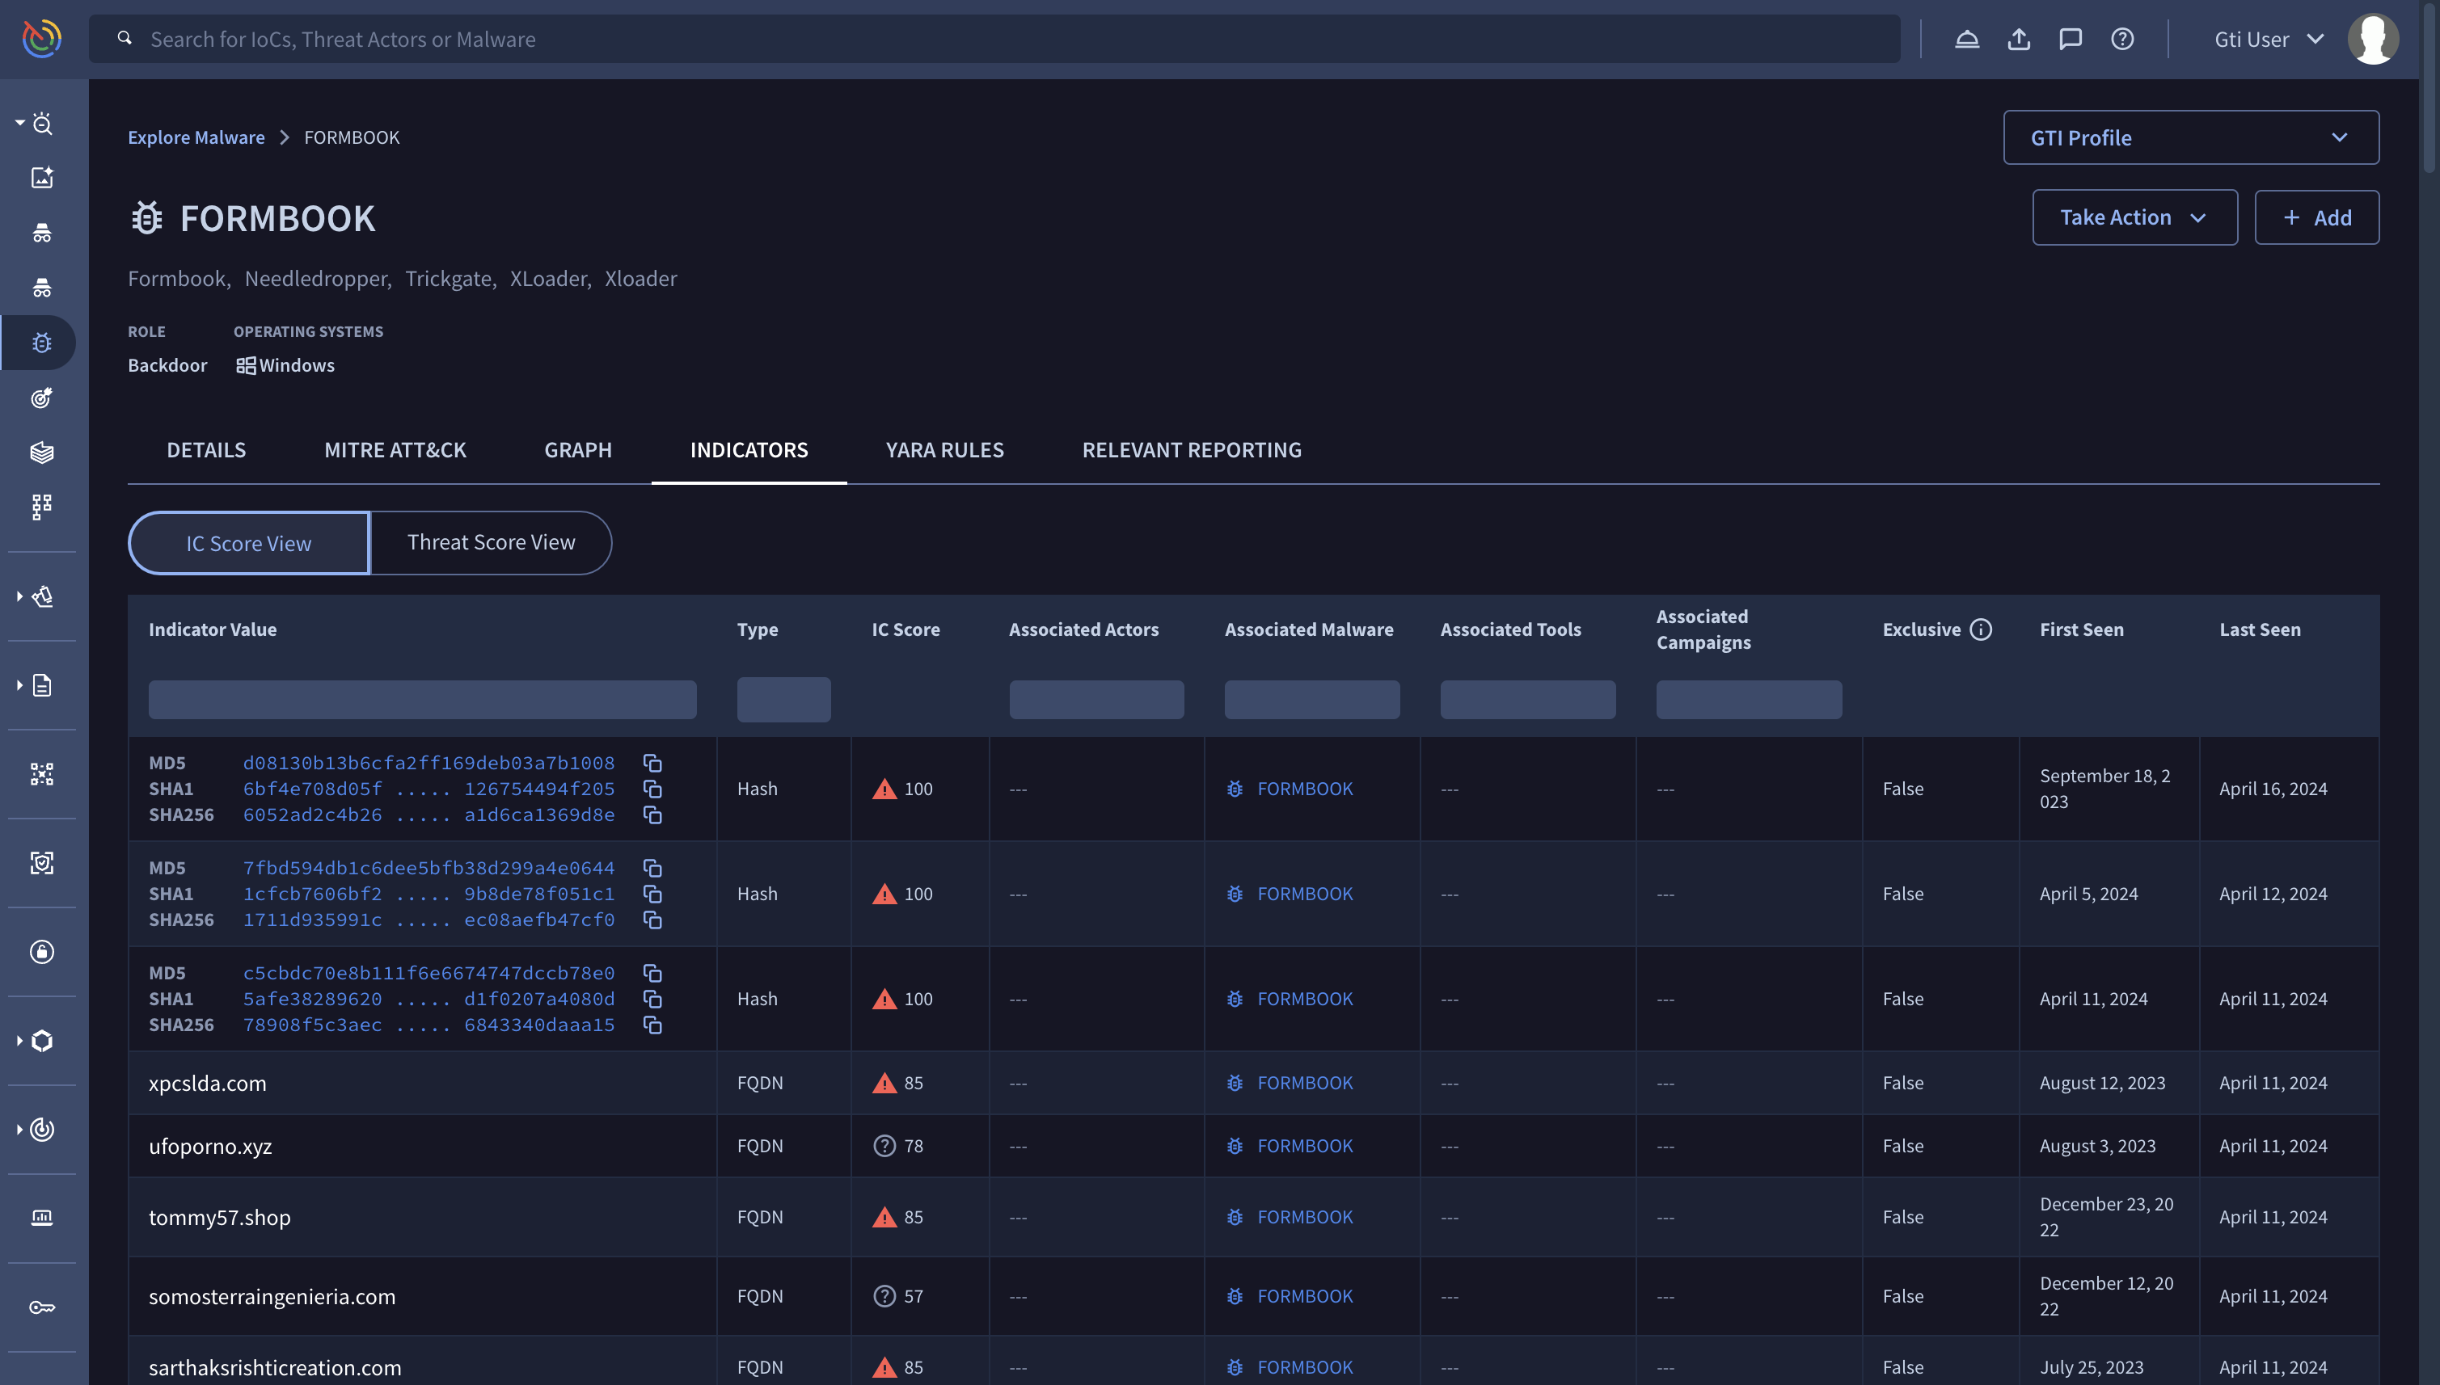This screenshot has width=2440, height=1385.
Task: Open the help question mark icon
Action: (x=2122, y=39)
